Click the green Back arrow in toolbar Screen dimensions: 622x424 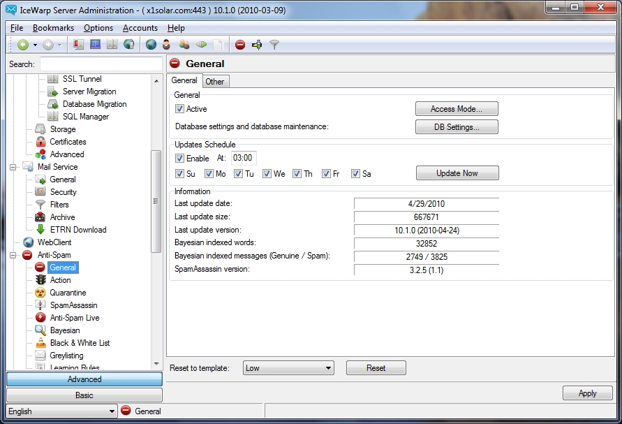point(22,45)
